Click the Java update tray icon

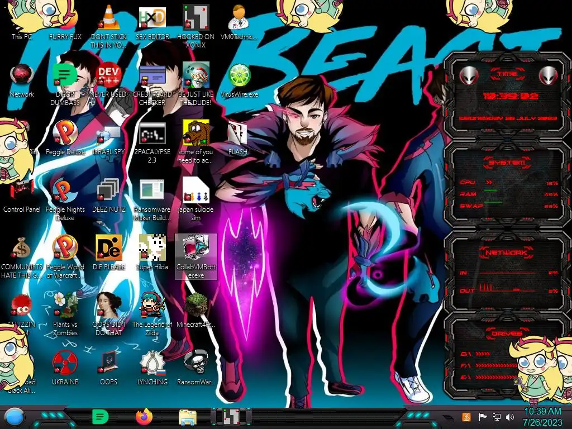tap(466, 417)
